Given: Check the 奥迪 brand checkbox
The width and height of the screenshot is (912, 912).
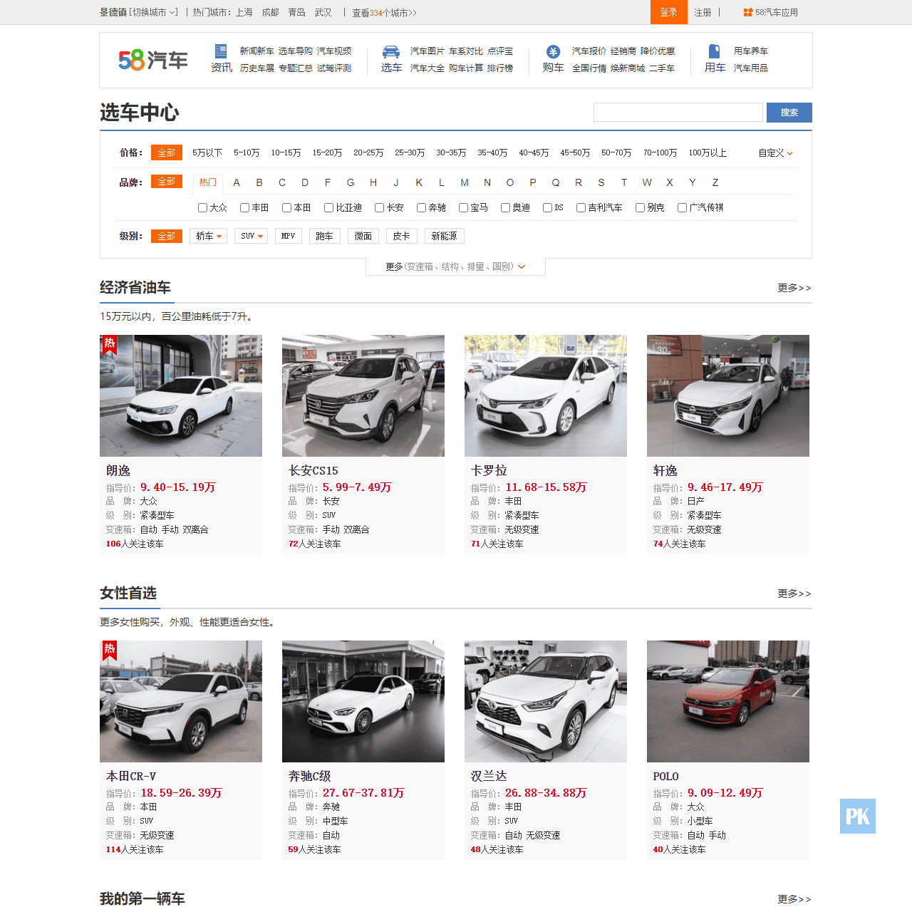Looking at the screenshot, I should click(x=505, y=207).
